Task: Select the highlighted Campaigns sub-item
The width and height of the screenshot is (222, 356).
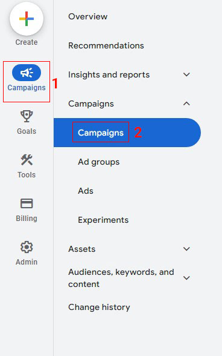Action: [x=101, y=133]
